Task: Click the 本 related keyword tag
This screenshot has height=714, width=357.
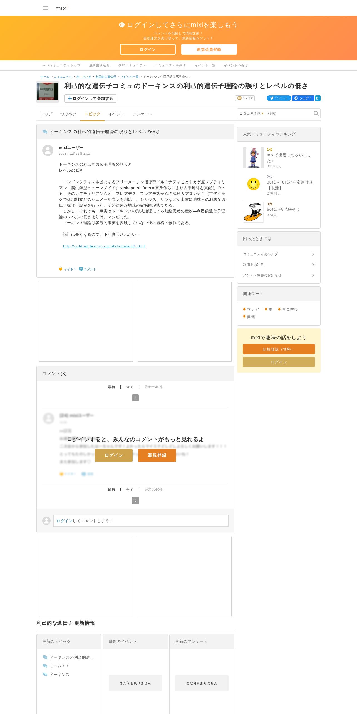Action: tap(269, 309)
